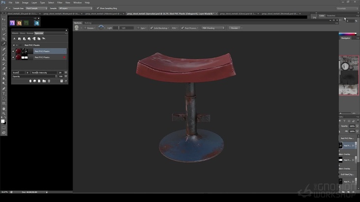
Task: Click sphere preview button in viewer options
Action: pos(77,27)
